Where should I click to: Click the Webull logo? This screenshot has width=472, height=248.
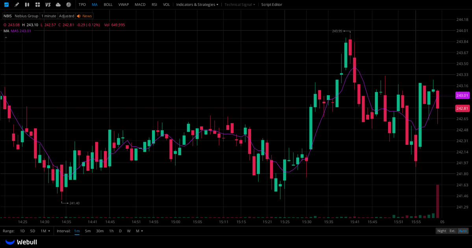click(21, 242)
